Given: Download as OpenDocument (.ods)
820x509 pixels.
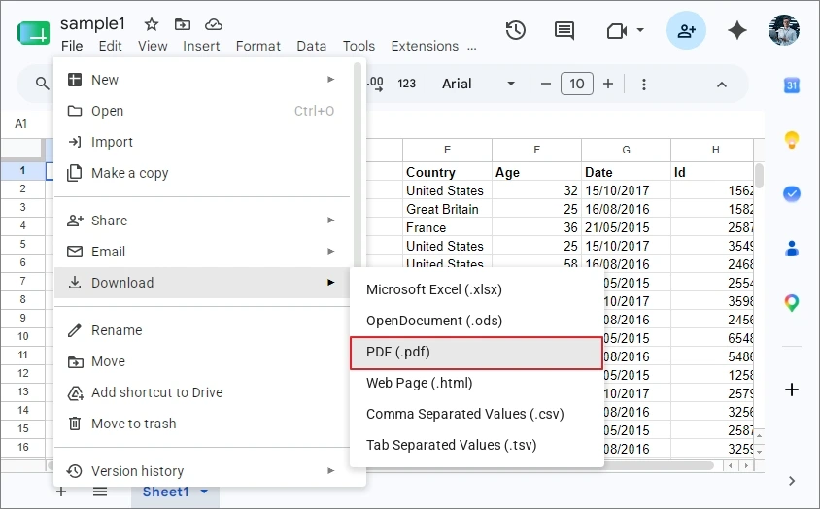Looking at the screenshot, I should coord(476,321).
